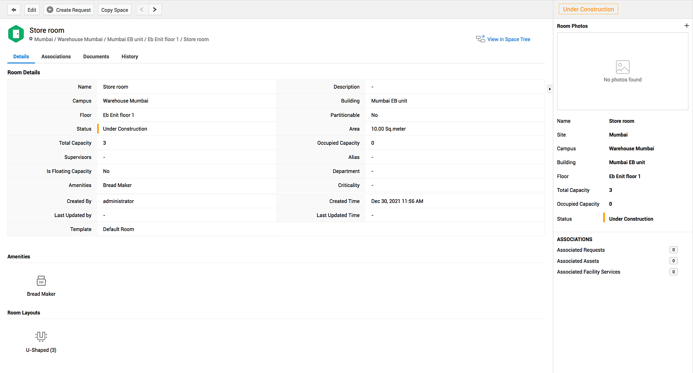
Task: Click the green Store room icon
Action: click(x=16, y=34)
